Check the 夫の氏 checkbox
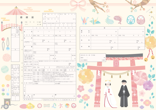Viewport: 156px width, 110px height. [34, 62]
